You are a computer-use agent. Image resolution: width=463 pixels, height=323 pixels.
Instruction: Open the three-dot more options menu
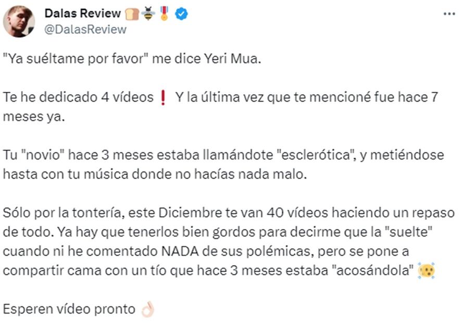tap(449, 14)
